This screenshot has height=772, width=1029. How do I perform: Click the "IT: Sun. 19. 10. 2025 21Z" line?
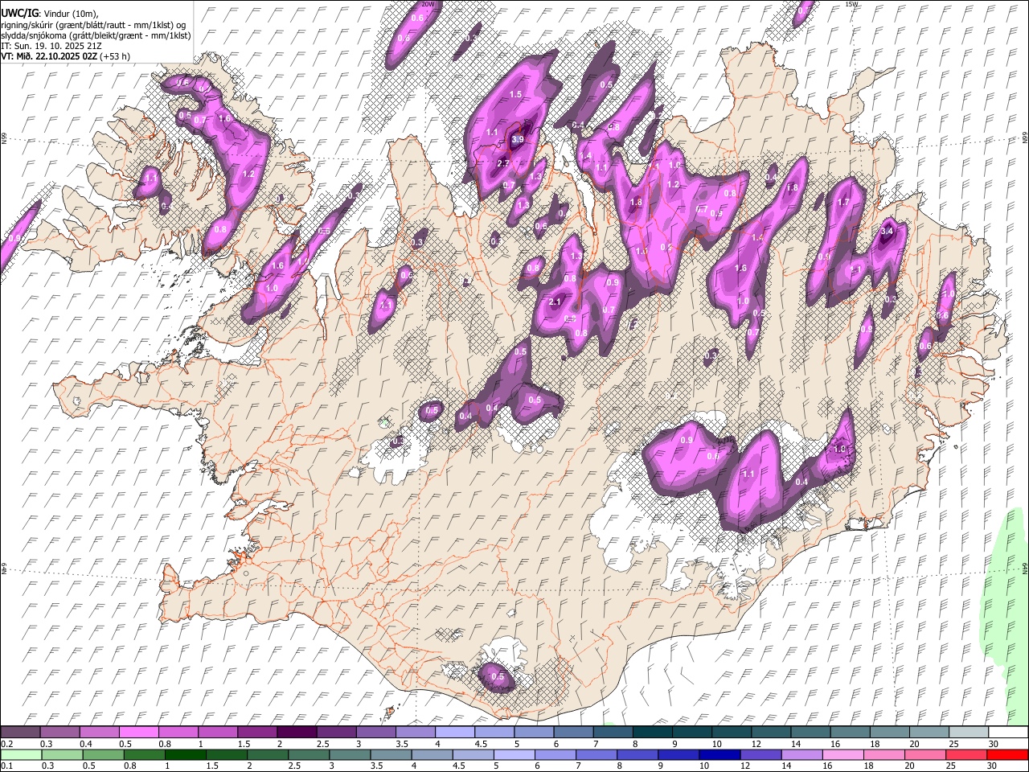point(51,46)
